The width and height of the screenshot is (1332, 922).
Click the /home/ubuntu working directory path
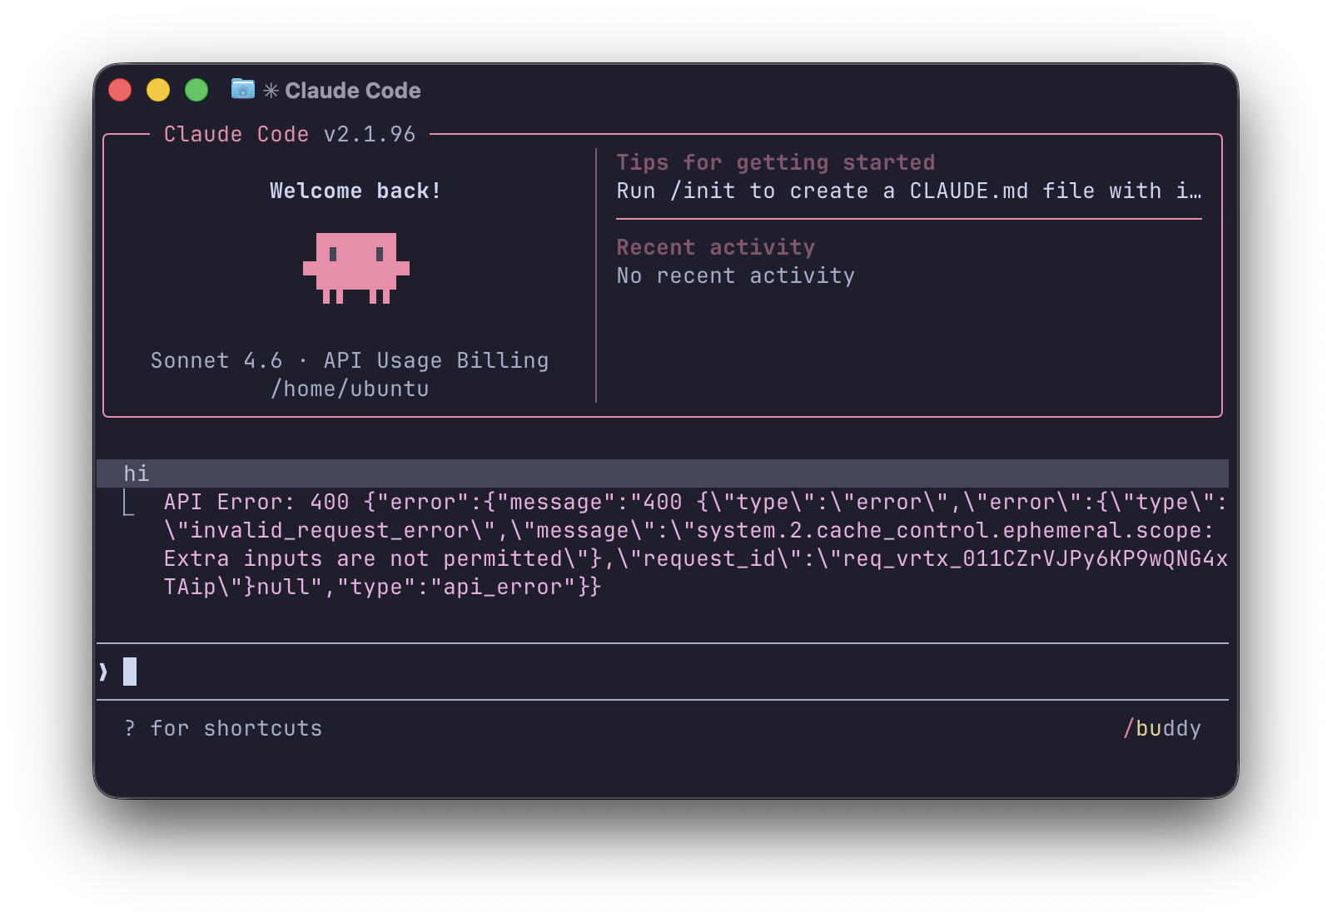point(350,389)
